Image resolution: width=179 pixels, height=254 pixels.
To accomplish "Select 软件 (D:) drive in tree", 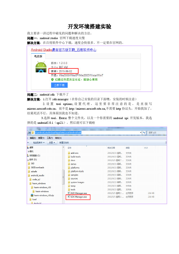I will pos(33,160).
